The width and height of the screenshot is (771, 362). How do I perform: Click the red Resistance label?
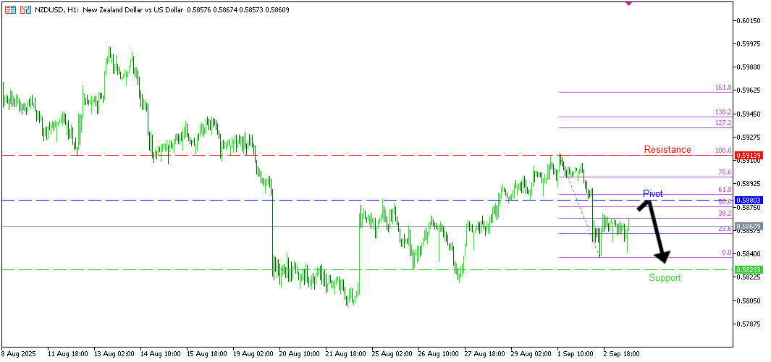click(x=667, y=150)
